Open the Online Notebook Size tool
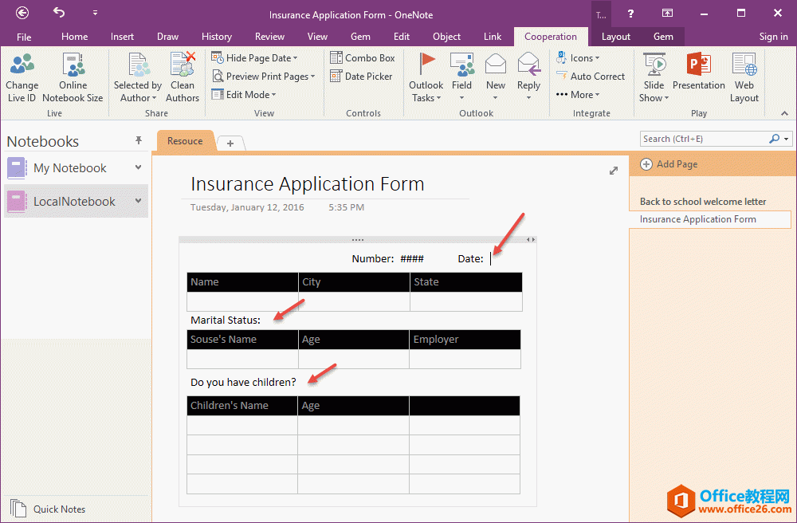The height and width of the screenshot is (523, 797). coord(73,76)
